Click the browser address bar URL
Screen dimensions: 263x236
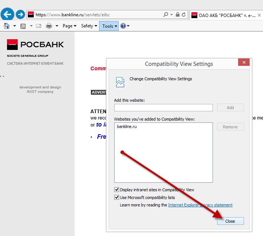(73, 15)
